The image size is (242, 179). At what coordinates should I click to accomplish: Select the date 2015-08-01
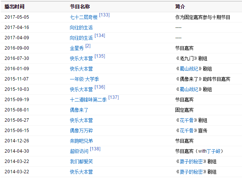(x=17, y=110)
